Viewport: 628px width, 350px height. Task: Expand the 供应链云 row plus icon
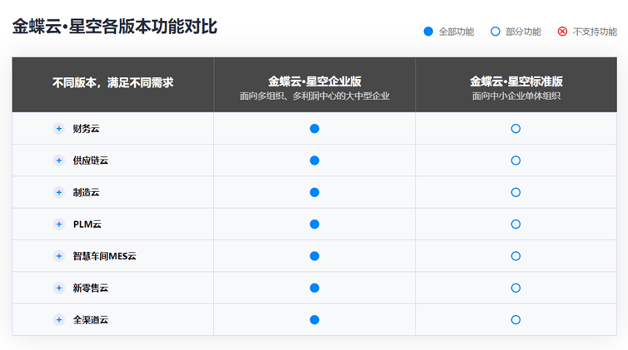pyautogui.click(x=59, y=160)
